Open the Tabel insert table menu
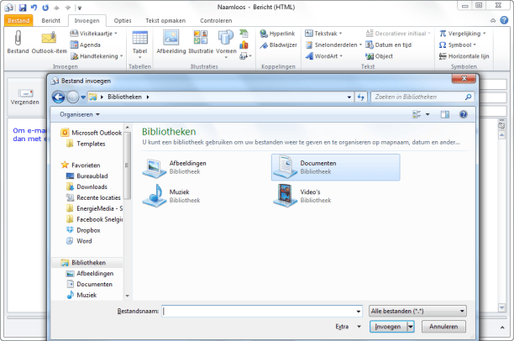Image resolution: width=514 pixels, height=341 pixels. point(140,45)
